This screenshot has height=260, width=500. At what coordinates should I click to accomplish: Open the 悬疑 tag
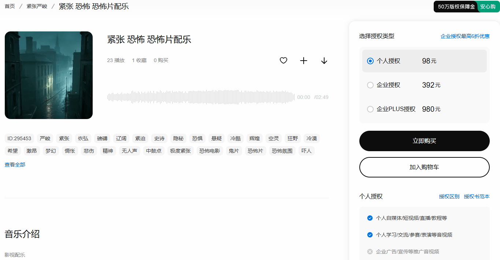click(216, 138)
